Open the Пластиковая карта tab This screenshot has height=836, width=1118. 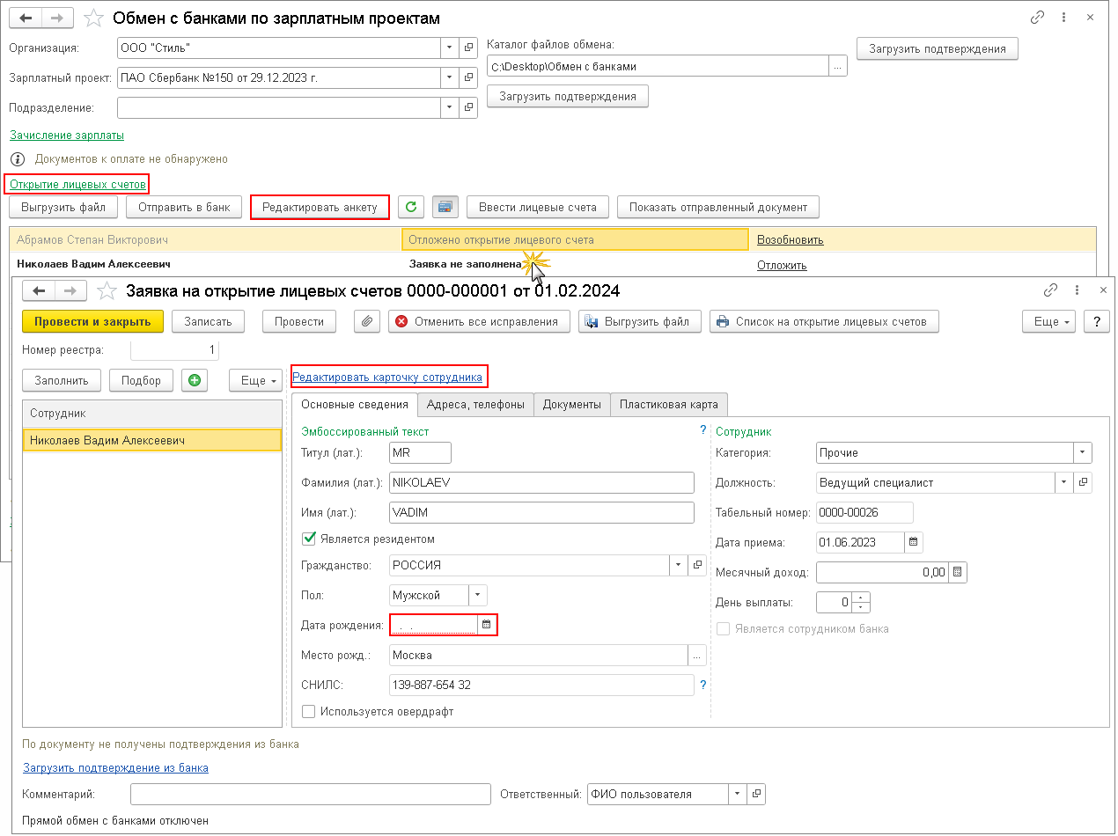click(x=668, y=404)
